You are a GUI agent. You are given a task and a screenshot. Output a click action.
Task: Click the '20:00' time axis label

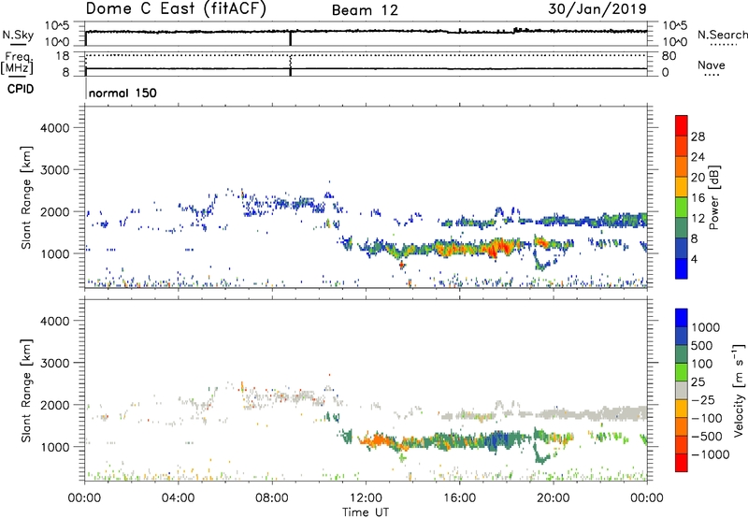[x=553, y=498]
